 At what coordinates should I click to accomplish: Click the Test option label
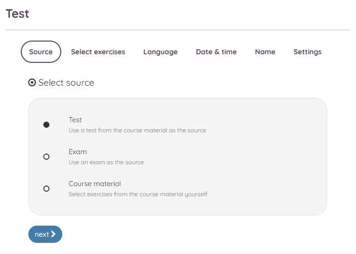[x=75, y=120]
